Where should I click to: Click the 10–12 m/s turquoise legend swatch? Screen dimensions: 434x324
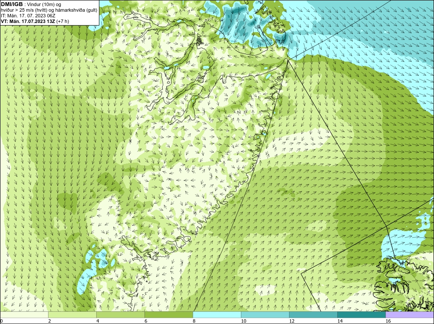tap(265, 314)
